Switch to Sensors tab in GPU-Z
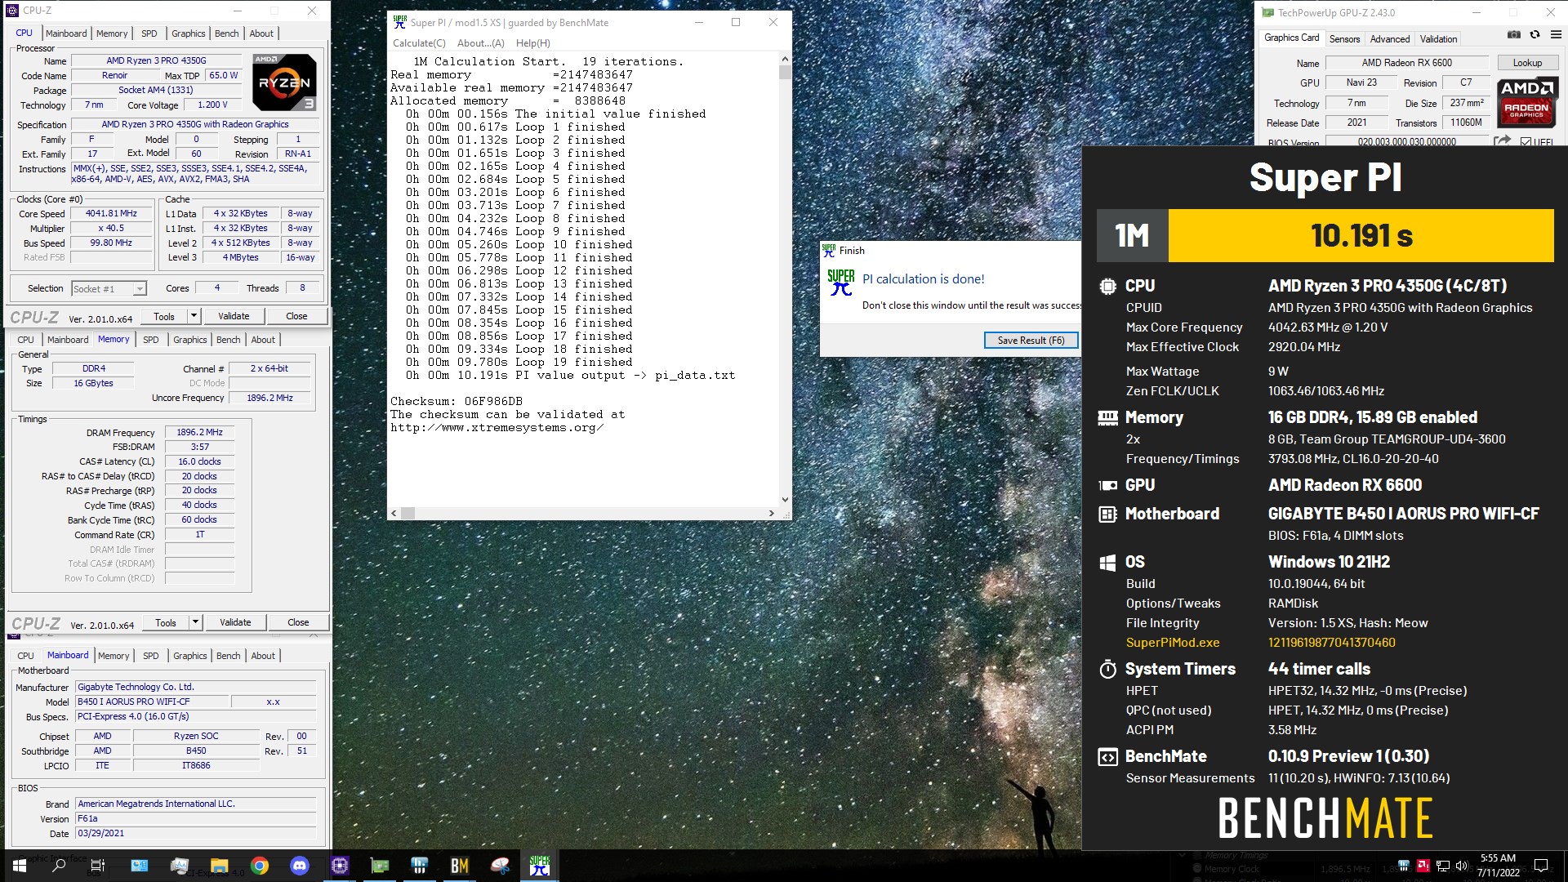This screenshot has width=1568, height=882. (x=1344, y=39)
